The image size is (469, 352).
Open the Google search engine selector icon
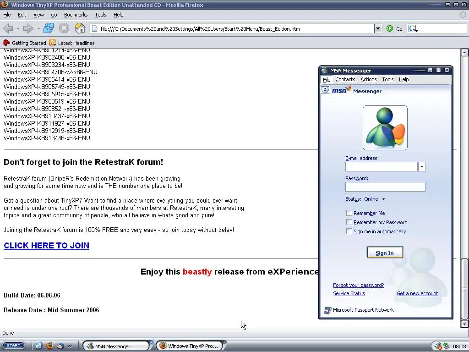click(414, 29)
